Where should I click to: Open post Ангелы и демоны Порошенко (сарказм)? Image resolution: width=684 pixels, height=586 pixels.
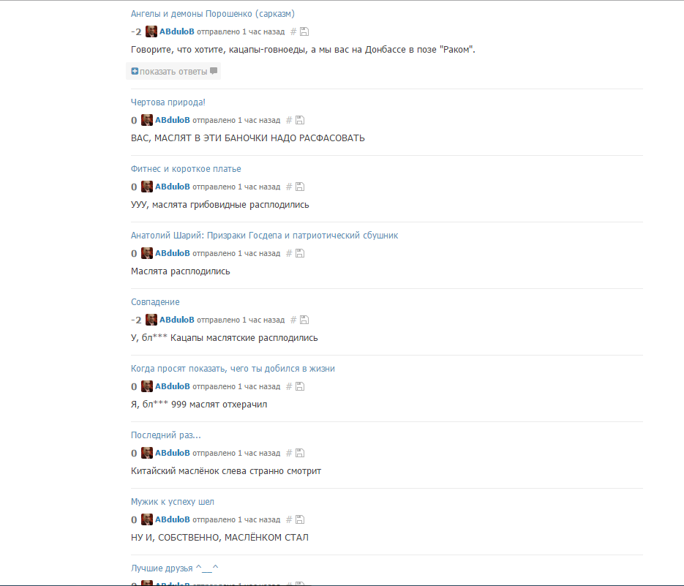[213, 13]
